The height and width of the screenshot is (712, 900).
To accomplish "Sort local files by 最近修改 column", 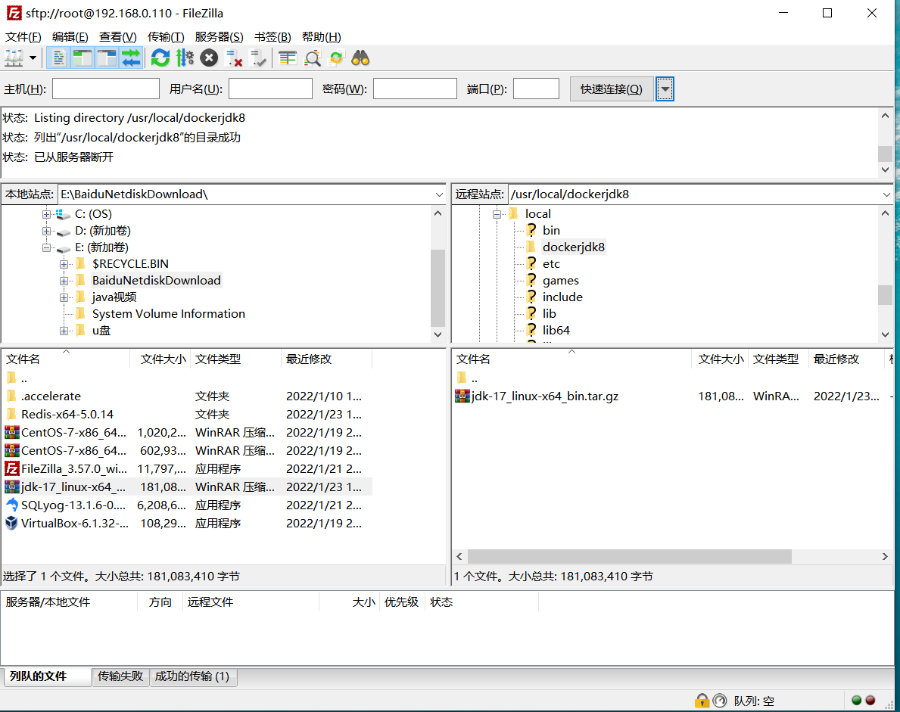I will [327, 359].
